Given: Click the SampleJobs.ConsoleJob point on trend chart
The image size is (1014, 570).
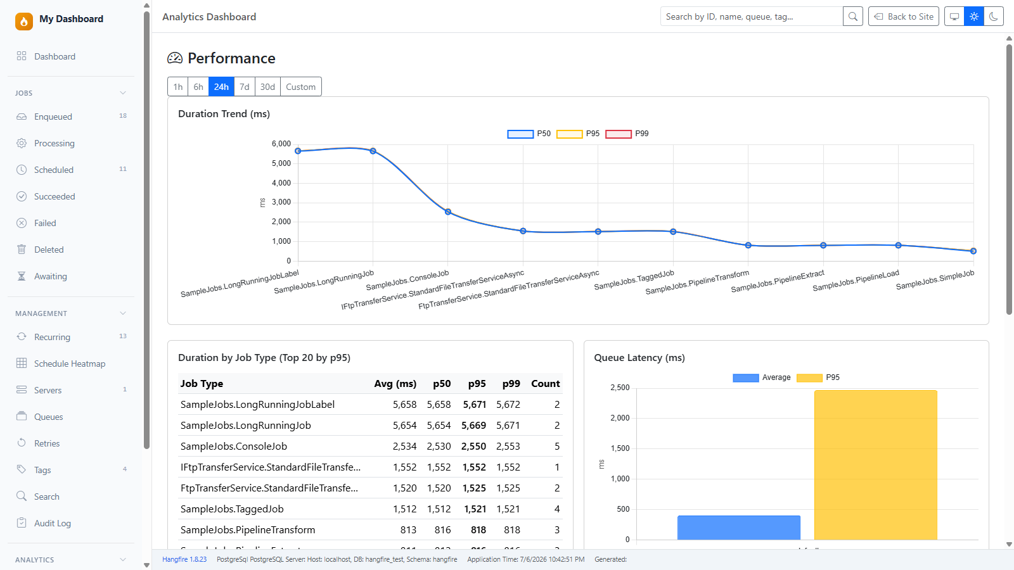Looking at the screenshot, I should (x=448, y=212).
